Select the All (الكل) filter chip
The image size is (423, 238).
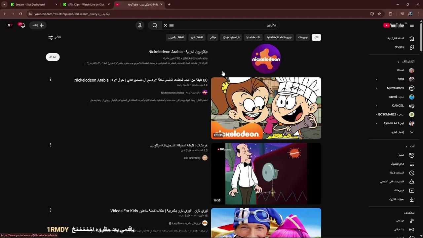point(316,37)
